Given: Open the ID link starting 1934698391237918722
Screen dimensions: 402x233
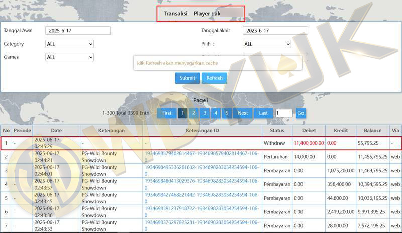Looking at the screenshot, I should coord(202,212).
